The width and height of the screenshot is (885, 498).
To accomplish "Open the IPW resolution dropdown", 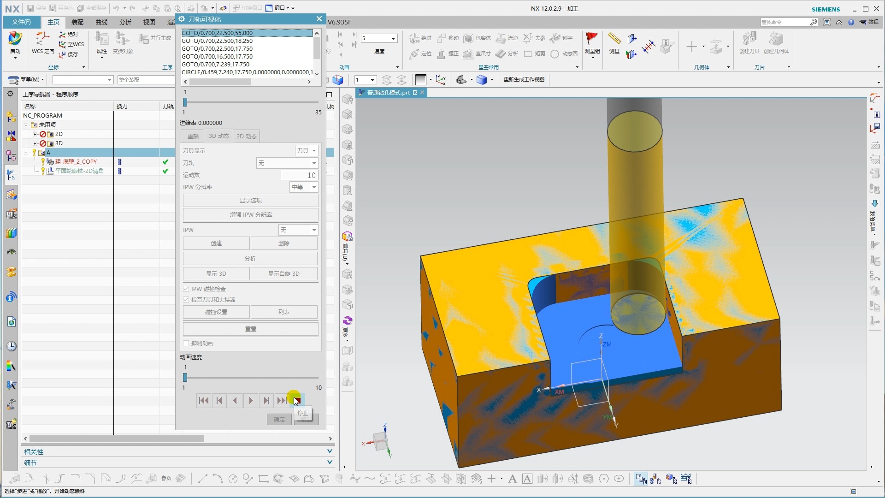I will 304,187.
